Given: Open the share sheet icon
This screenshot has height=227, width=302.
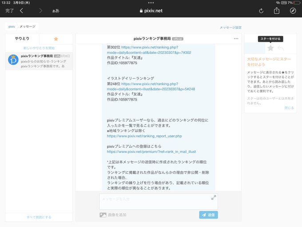Looking at the screenshot, I should [277, 10].
